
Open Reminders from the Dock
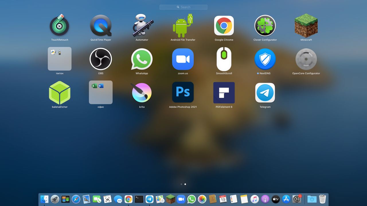(x=234, y=199)
